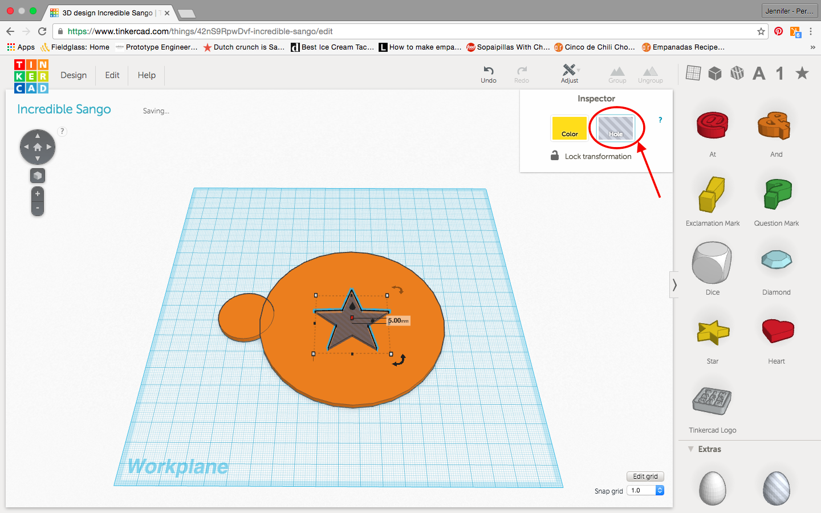The height and width of the screenshot is (513, 821).
Task: Go back in browser
Action: tap(10, 31)
